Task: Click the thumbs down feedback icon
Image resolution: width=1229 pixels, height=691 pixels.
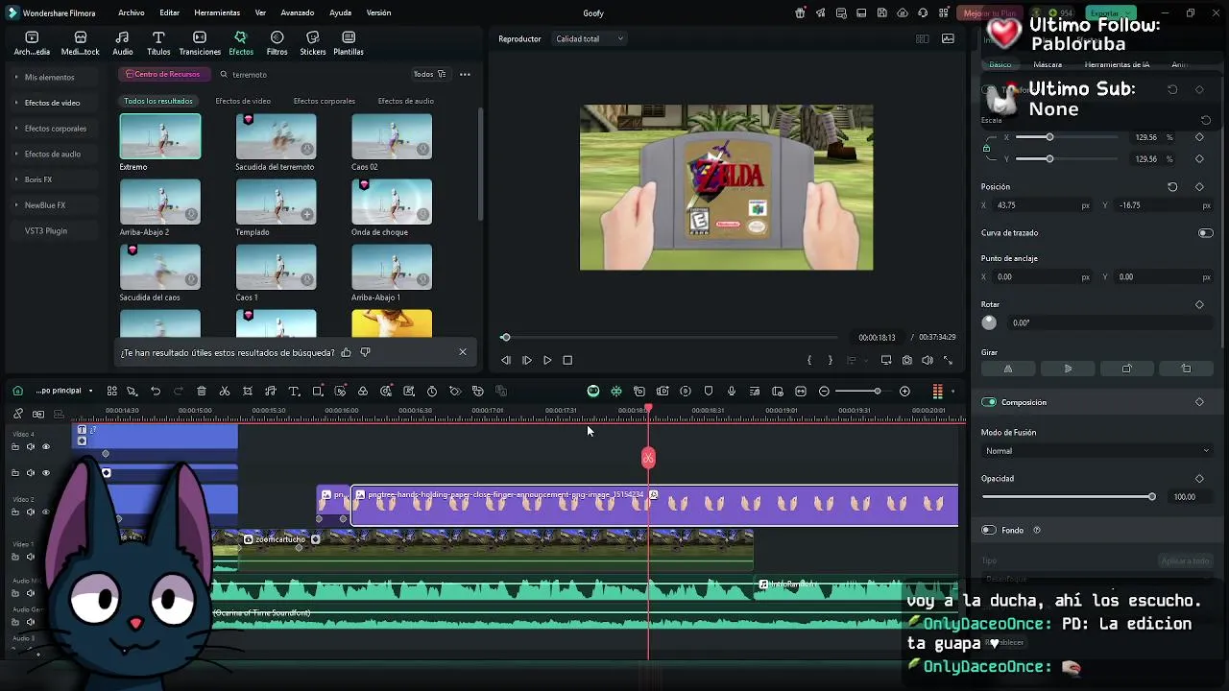Action: click(365, 352)
